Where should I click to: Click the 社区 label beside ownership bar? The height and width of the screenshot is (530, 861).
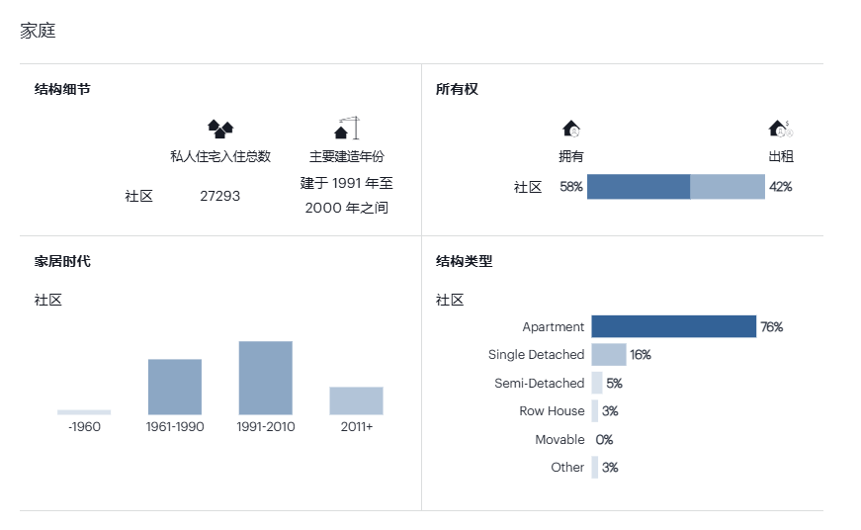click(x=528, y=187)
